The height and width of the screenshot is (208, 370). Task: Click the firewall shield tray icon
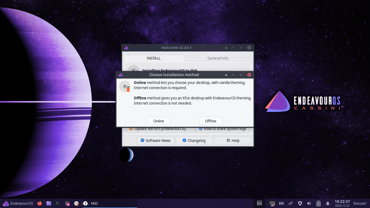pyautogui.click(x=300, y=203)
